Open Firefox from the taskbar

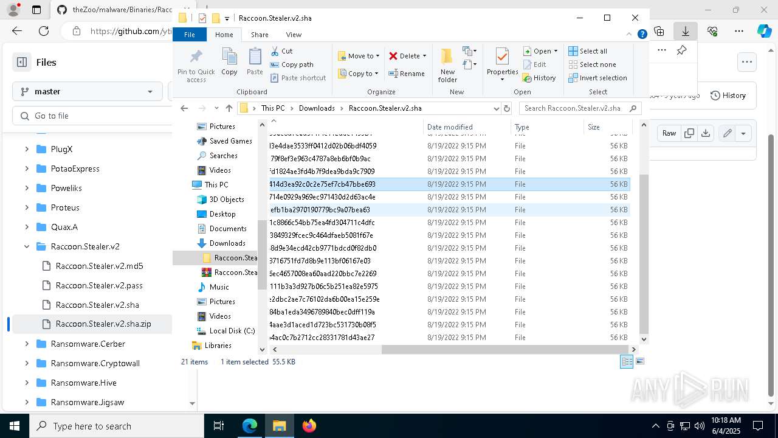(x=309, y=426)
